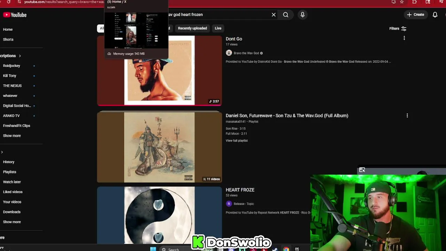Image resolution: width=446 pixels, height=251 pixels.
Task: Open the Windows Start menu
Action: pyautogui.click(x=153, y=249)
